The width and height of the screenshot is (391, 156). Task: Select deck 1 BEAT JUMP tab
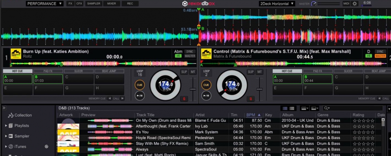pyautogui.click(x=109, y=71)
